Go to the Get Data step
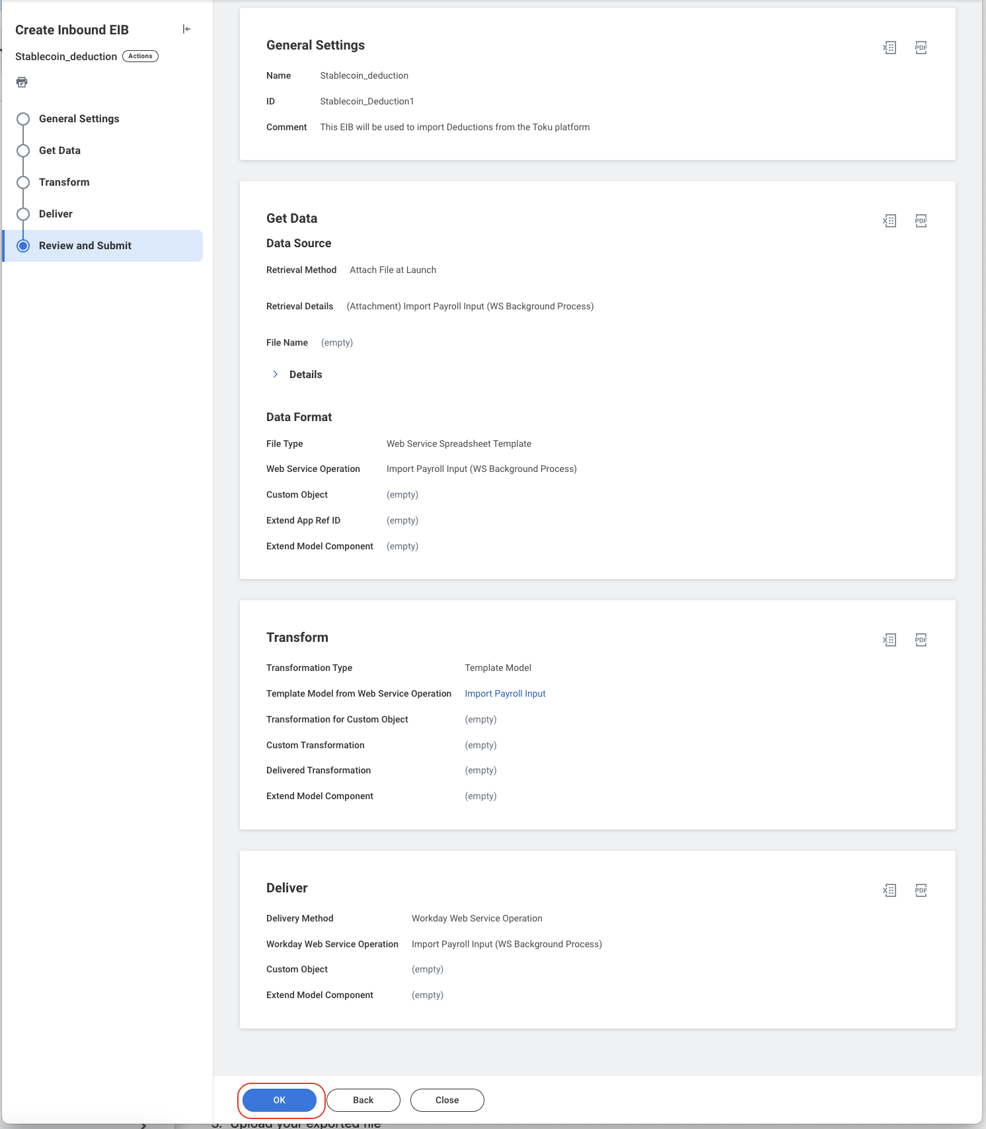 tap(59, 151)
